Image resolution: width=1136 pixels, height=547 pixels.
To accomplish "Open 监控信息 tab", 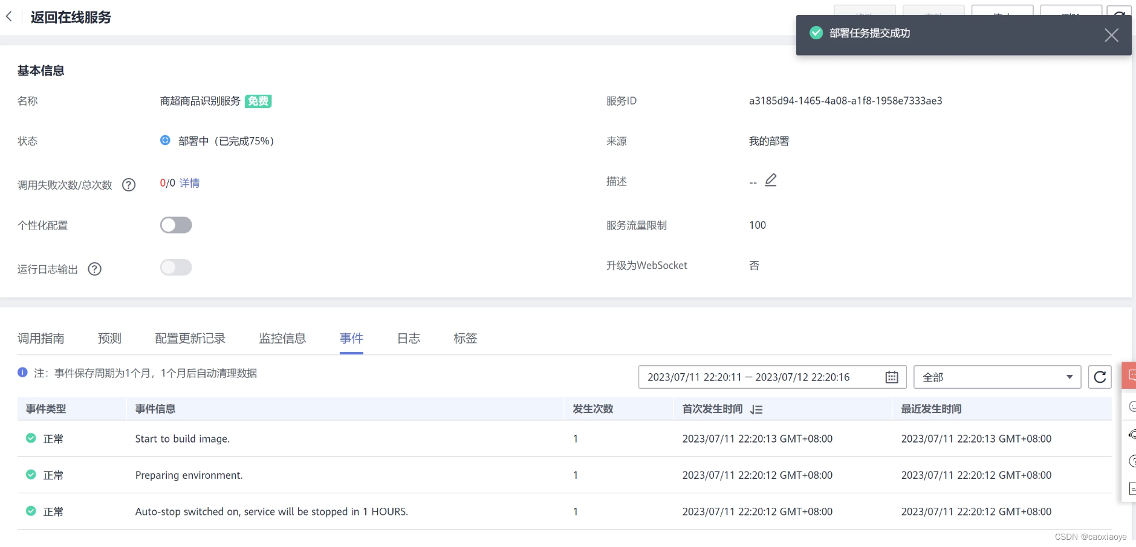I will coord(282,338).
